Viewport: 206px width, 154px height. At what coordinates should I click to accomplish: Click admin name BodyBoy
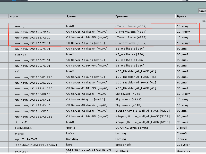click(x=72, y=139)
